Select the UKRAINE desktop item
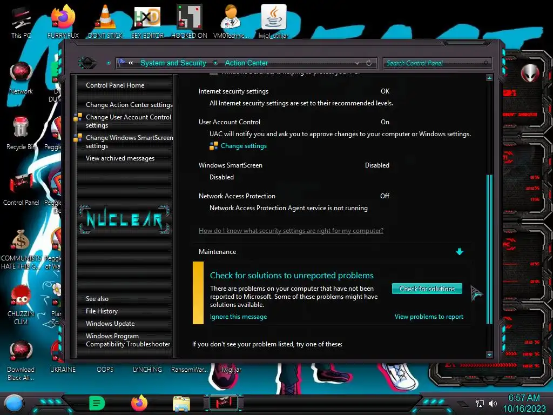 click(x=63, y=370)
